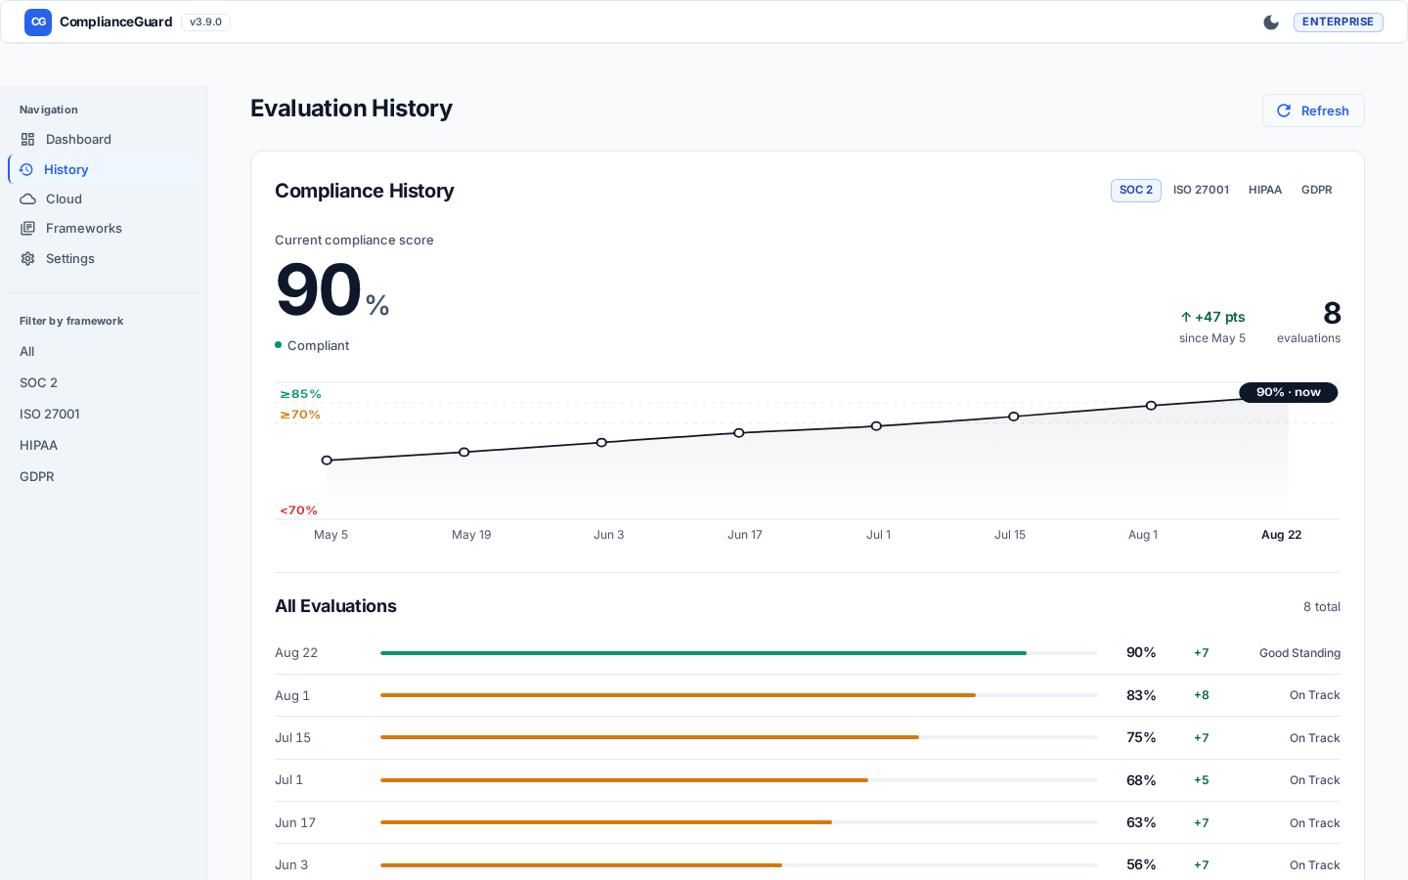This screenshot has width=1408, height=880.
Task: Click the Refresh button
Action: pyautogui.click(x=1313, y=110)
